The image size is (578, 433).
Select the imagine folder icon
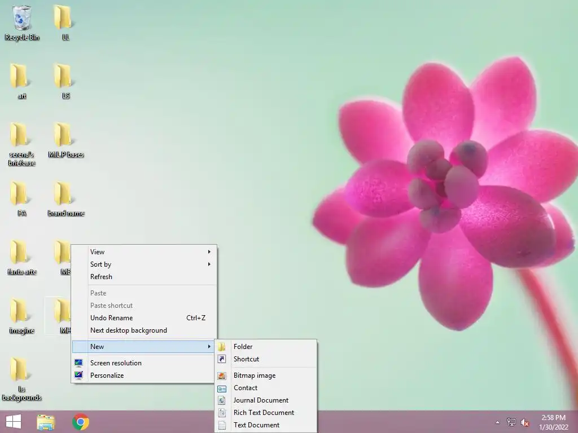pyautogui.click(x=21, y=316)
